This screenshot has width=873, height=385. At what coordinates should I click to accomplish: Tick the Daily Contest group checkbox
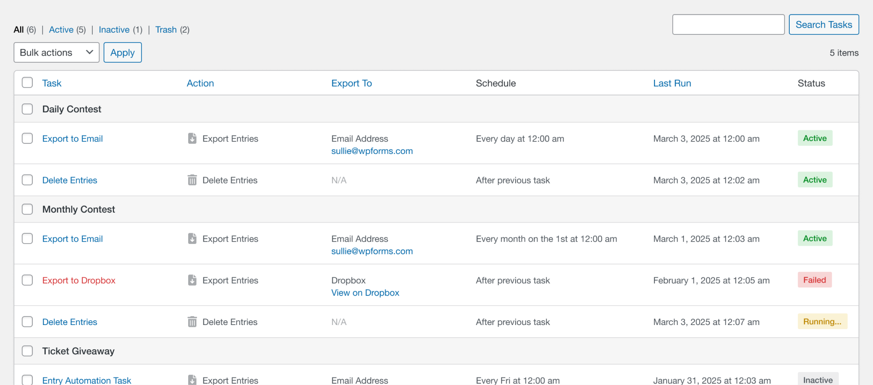pos(27,109)
